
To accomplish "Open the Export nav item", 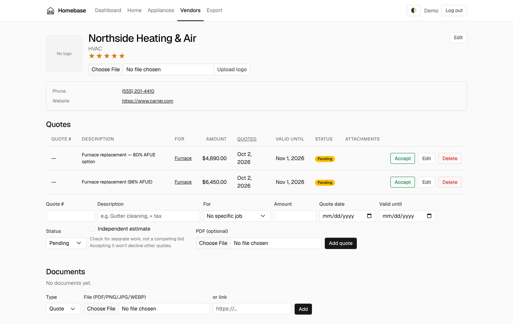I will (214, 10).
